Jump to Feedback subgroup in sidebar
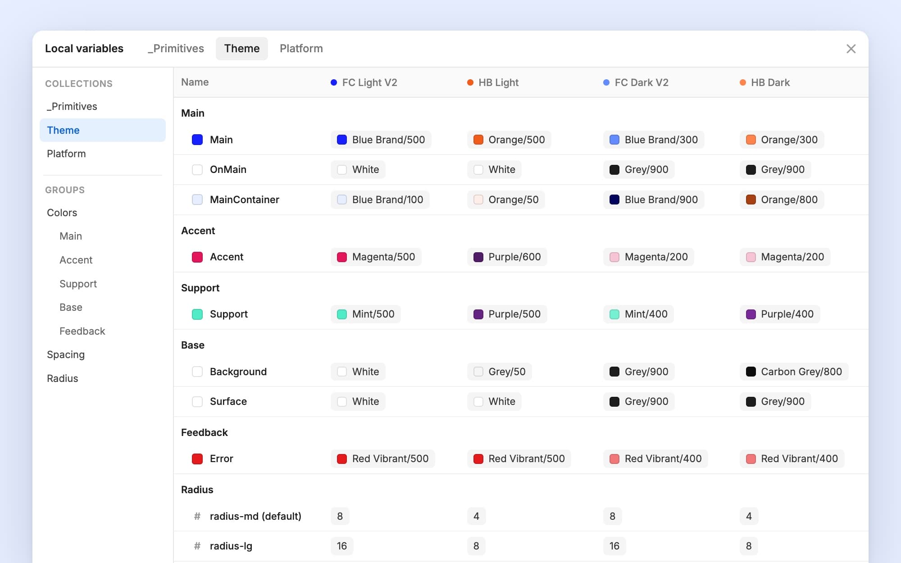 pyautogui.click(x=82, y=331)
